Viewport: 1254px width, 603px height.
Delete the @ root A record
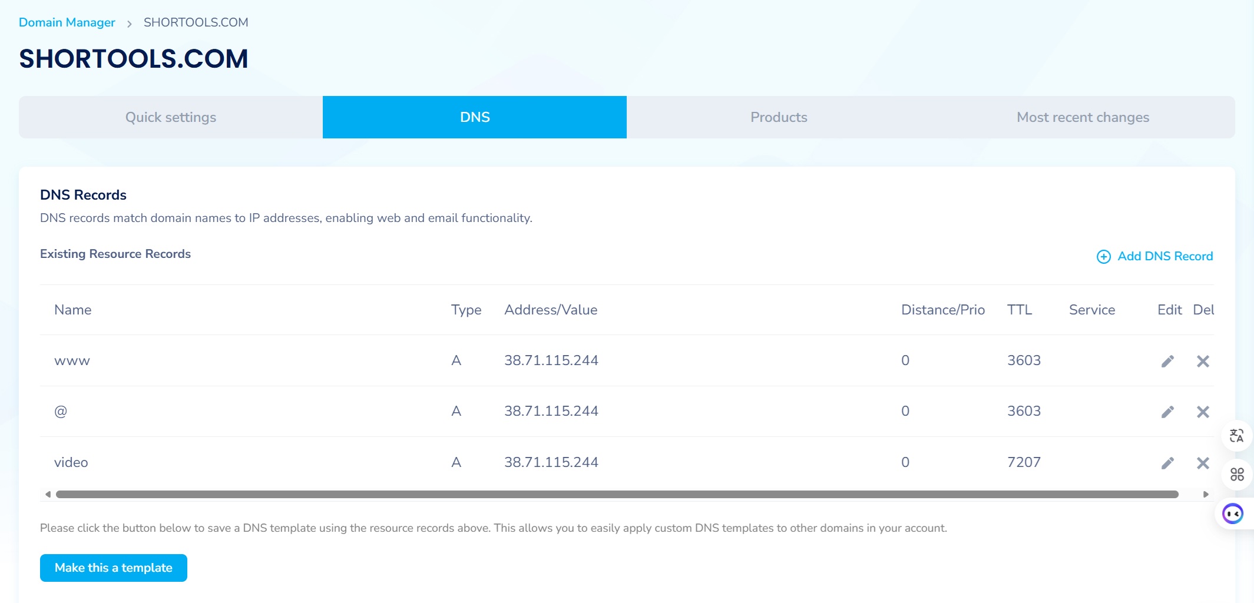[1203, 412]
